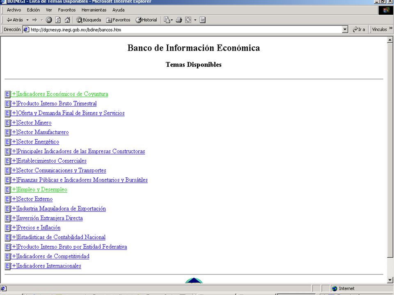Screen dimensions: 394x295
Task: Expand [+] for Sector Manufacturero
Action: click(x=14, y=132)
